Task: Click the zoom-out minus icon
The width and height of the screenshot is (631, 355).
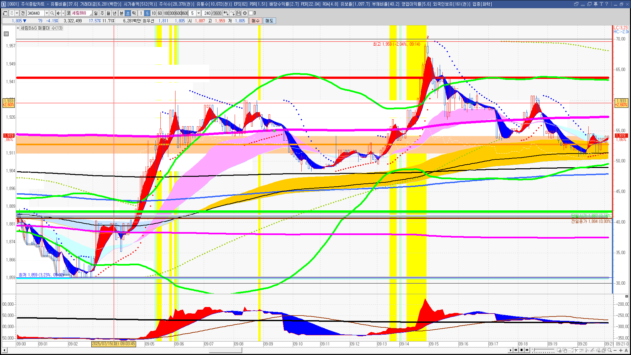Action: click(615, 350)
